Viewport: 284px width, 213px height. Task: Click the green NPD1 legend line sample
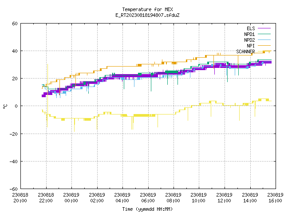264,34
